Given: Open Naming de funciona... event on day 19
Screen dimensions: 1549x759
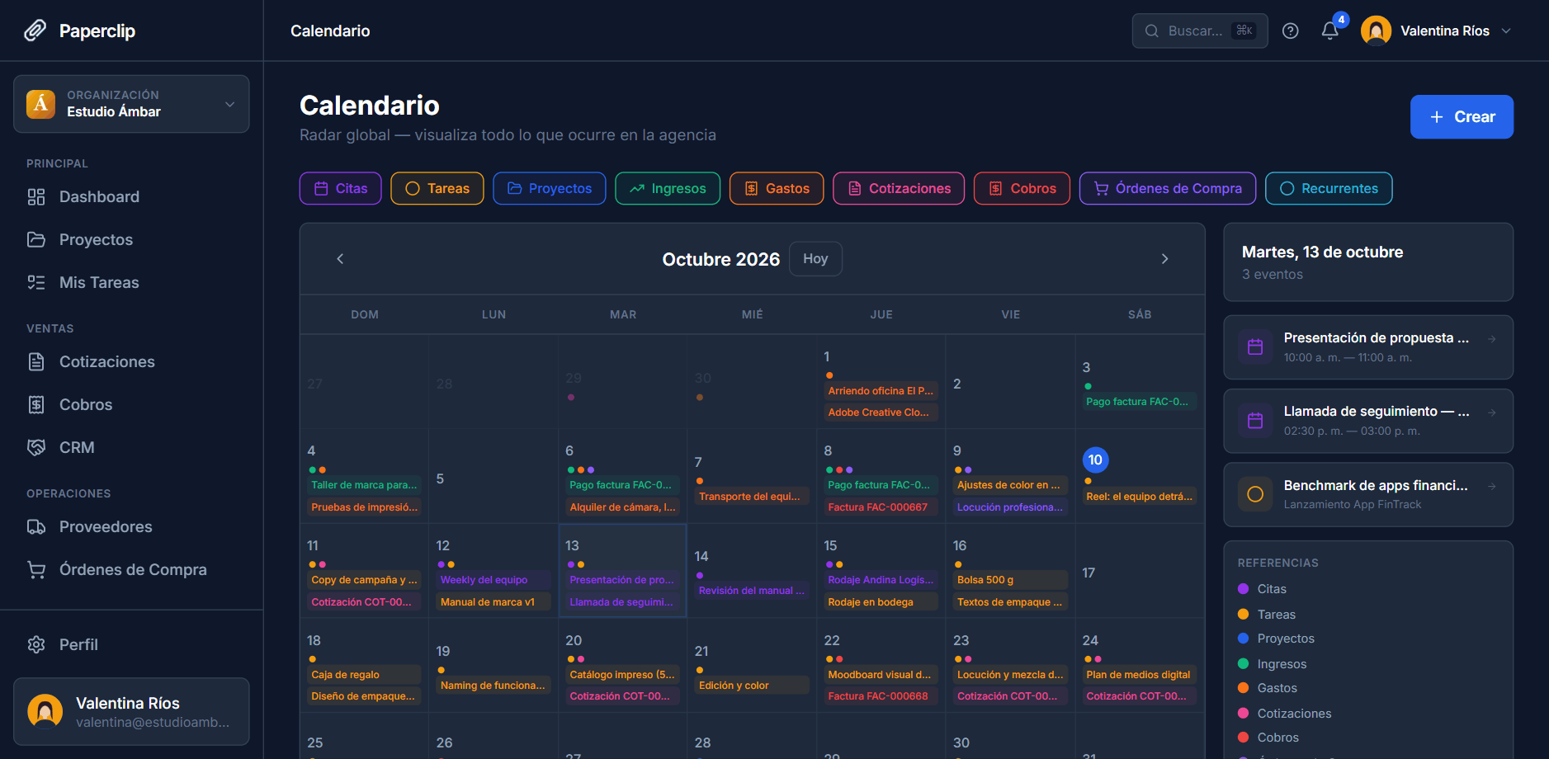Looking at the screenshot, I should pos(493,686).
